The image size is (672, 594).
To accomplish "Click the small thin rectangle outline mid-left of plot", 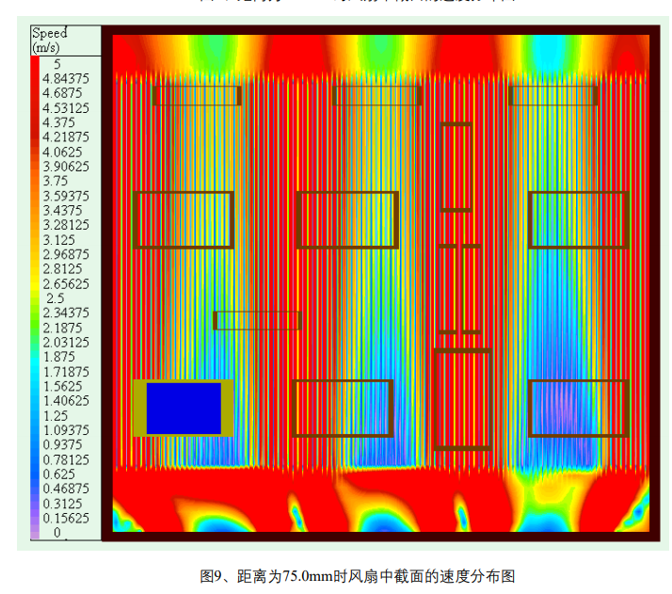I will click(257, 313).
